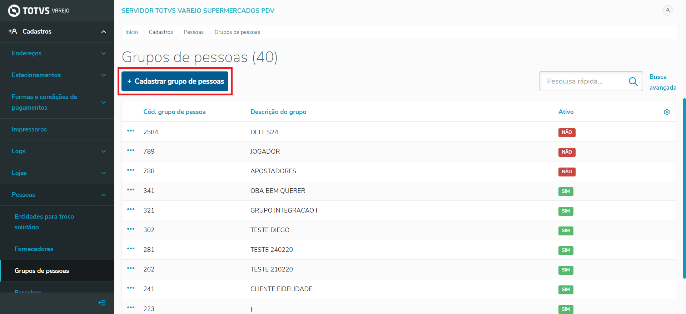686x314 pixels.
Task: Collapse sidebar with the arrow icon
Action: click(x=102, y=303)
